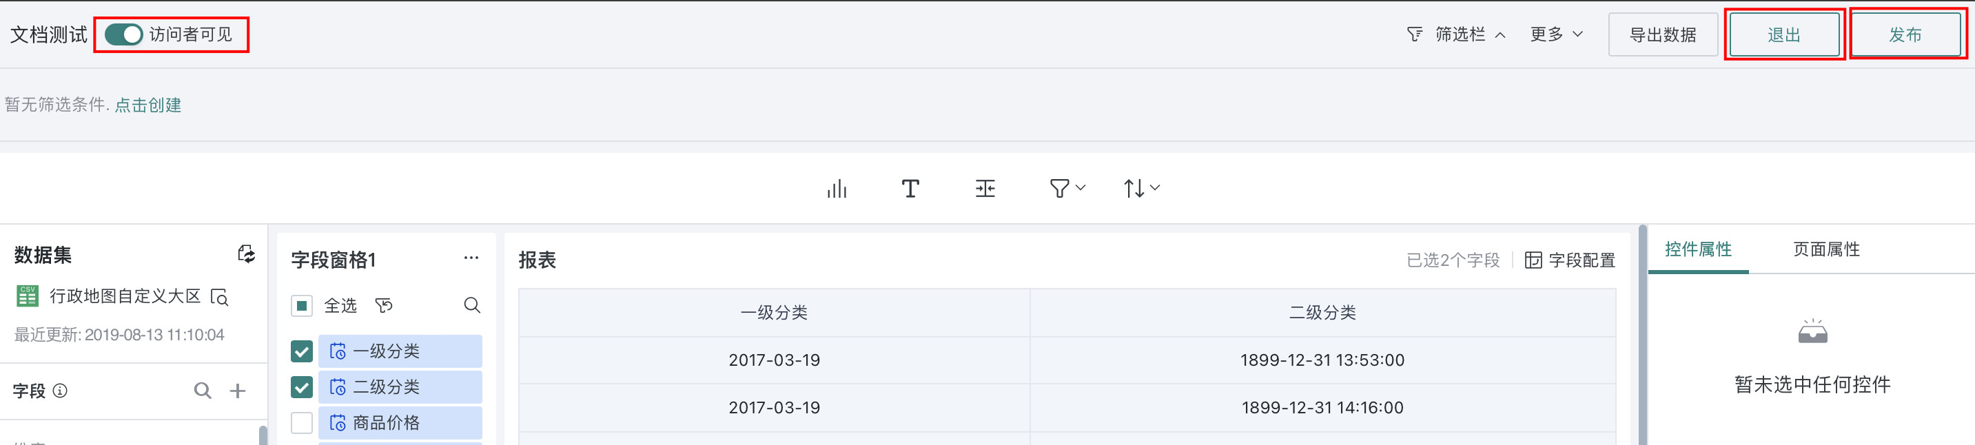
Task: Check the 商品价格 field checkbox
Action: (x=302, y=423)
